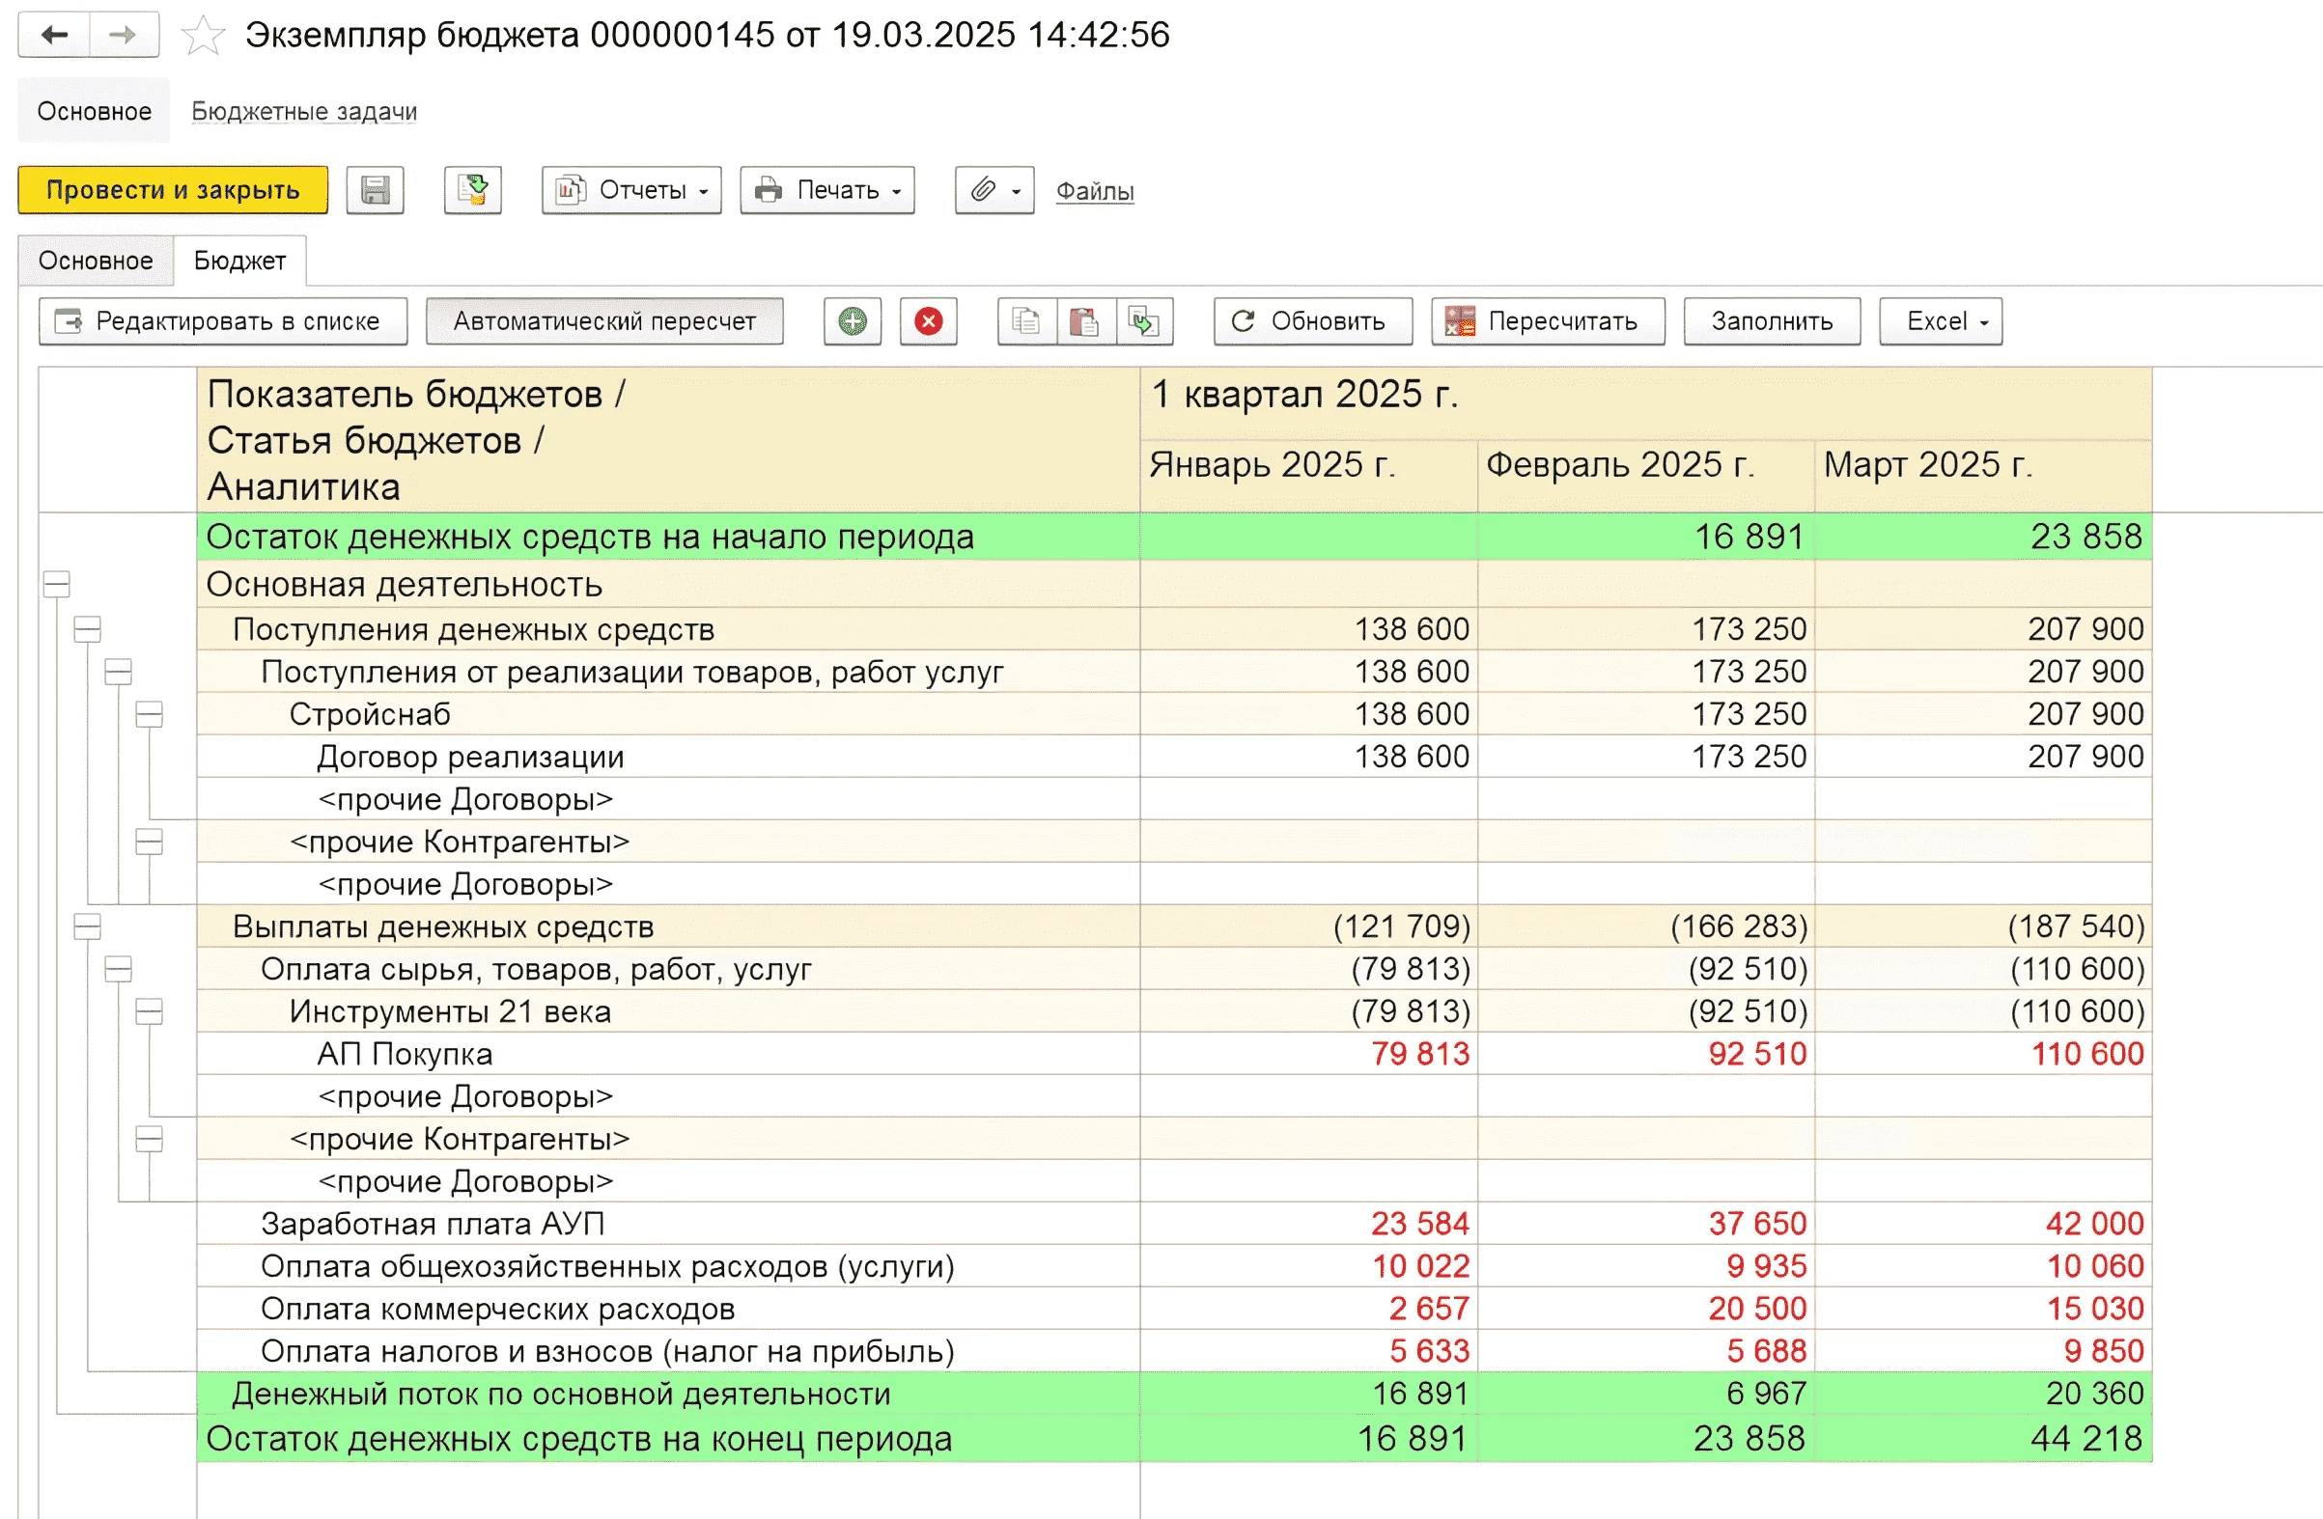Switch to the inner Основное tab

(x=96, y=262)
